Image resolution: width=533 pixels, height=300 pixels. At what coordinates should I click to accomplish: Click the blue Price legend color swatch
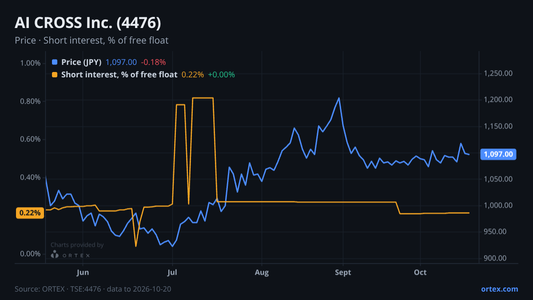click(55, 62)
